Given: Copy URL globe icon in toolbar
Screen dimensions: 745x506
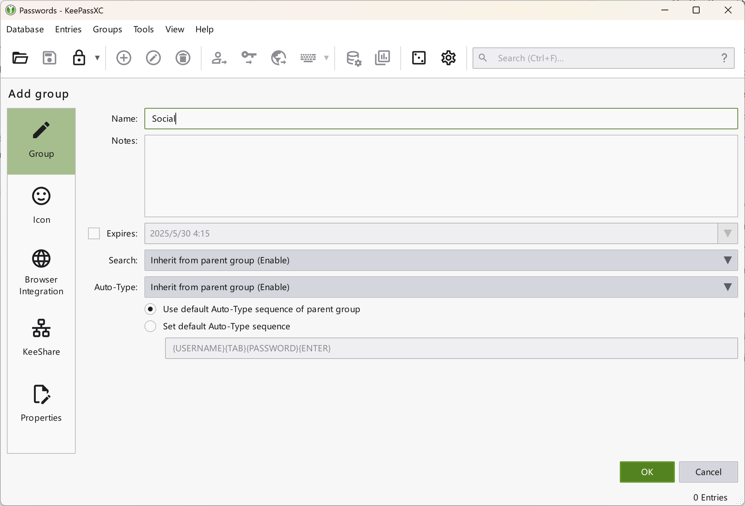Looking at the screenshot, I should pyautogui.click(x=278, y=58).
